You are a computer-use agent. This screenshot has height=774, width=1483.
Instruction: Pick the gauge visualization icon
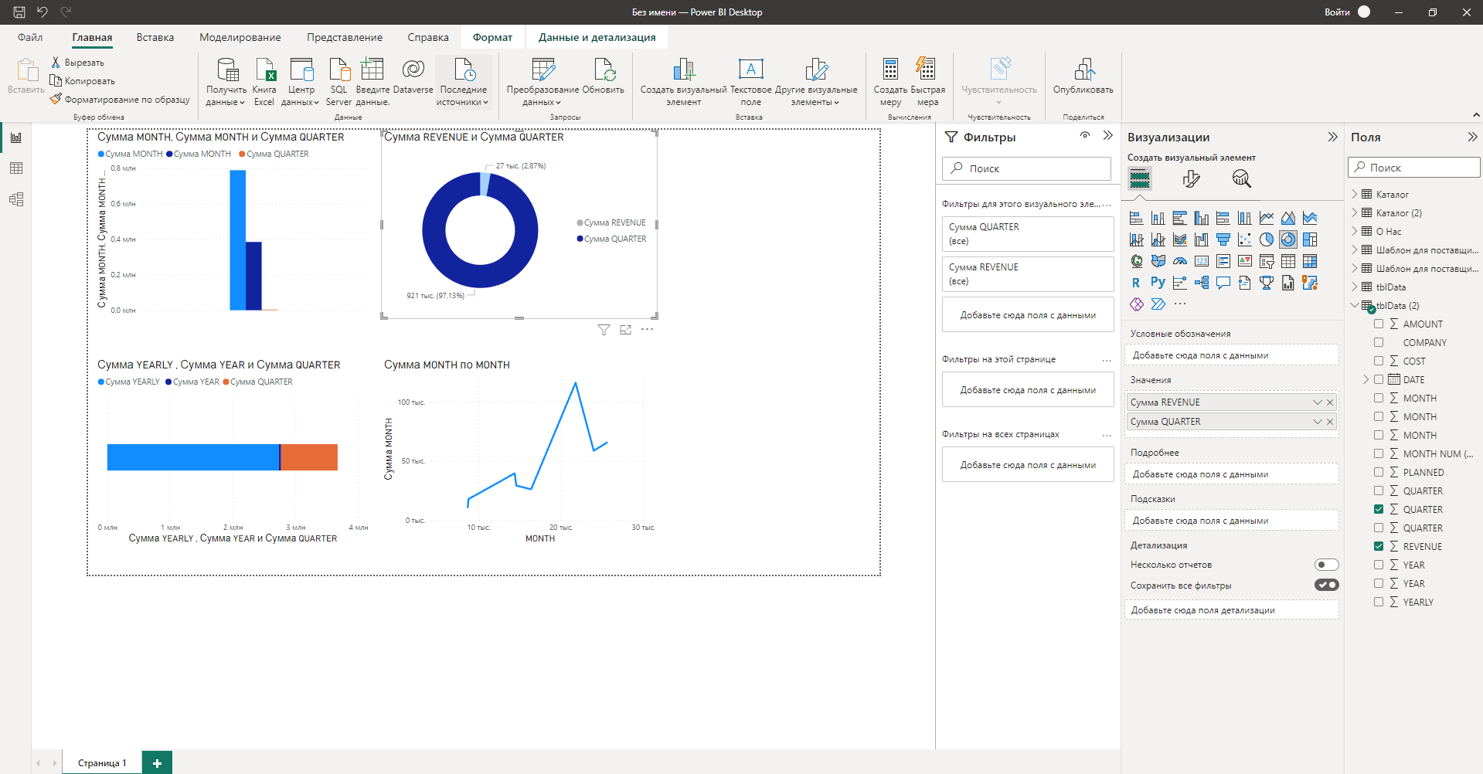[1179, 261]
